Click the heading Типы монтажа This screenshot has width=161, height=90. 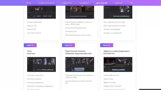click(x=31, y=52)
